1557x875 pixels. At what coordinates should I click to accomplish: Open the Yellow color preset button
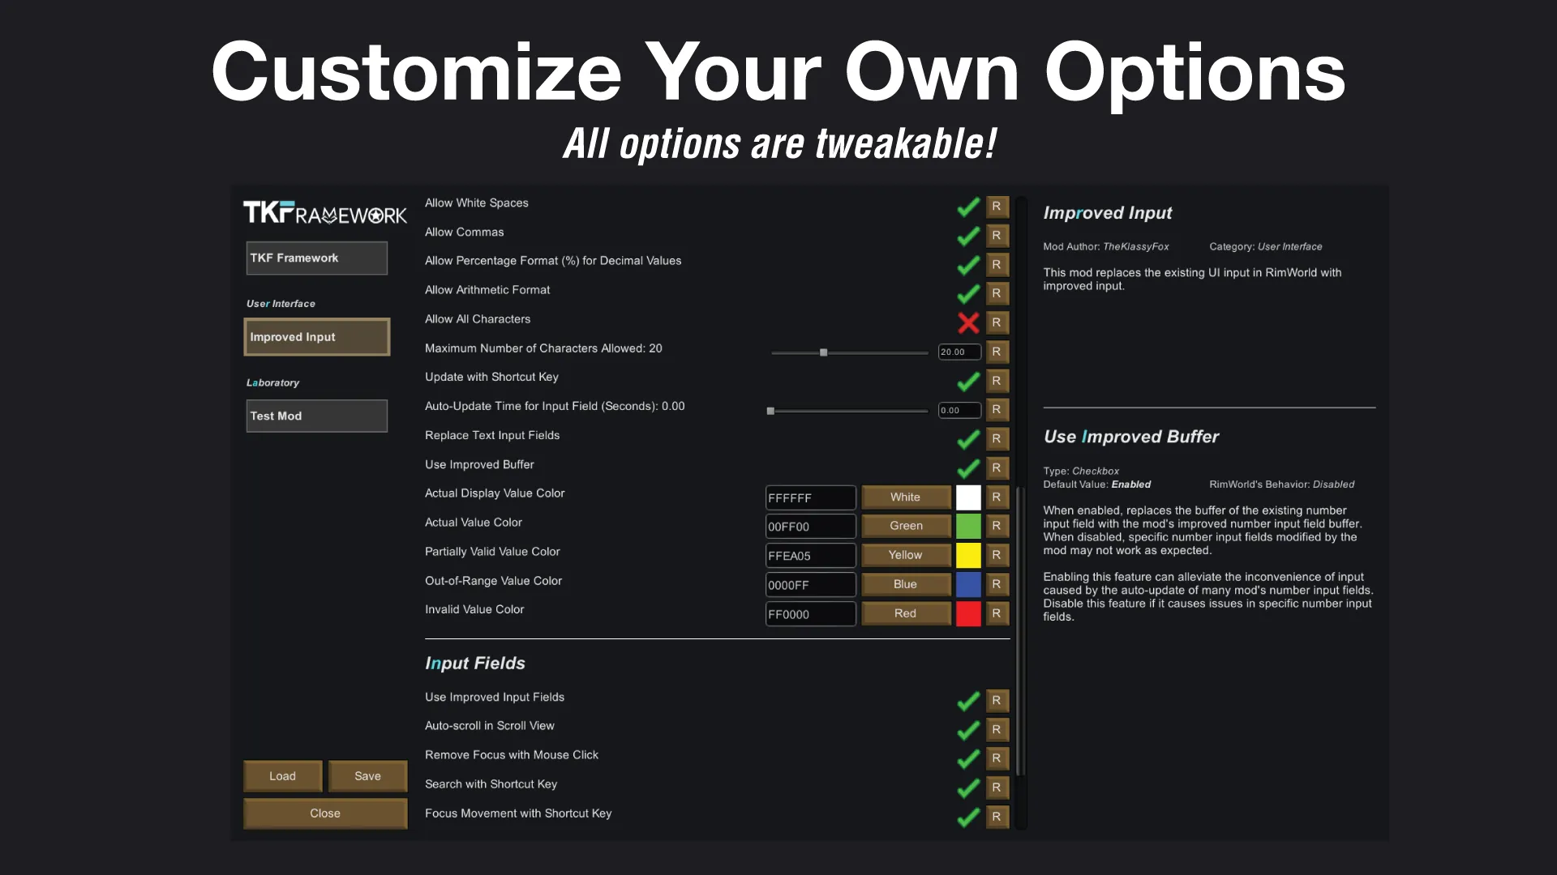[x=905, y=555]
